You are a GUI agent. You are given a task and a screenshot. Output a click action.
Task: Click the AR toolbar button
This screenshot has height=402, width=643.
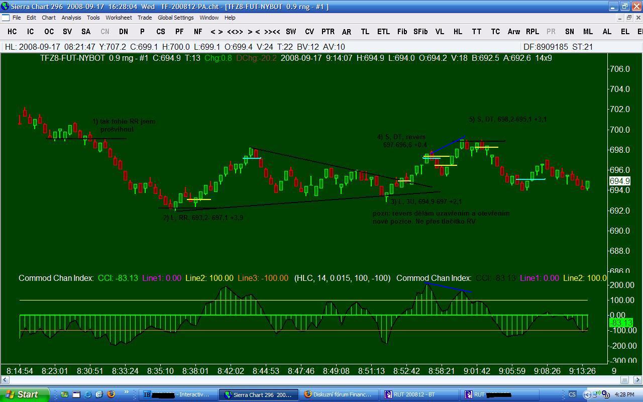point(347,31)
